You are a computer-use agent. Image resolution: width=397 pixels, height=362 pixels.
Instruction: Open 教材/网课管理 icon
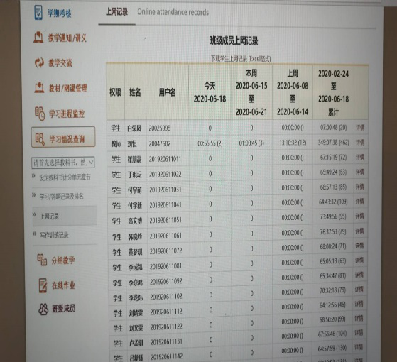pyautogui.click(x=39, y=87)
